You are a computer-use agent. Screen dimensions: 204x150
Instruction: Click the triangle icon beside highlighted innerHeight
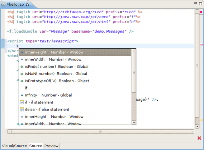(22, 52)
